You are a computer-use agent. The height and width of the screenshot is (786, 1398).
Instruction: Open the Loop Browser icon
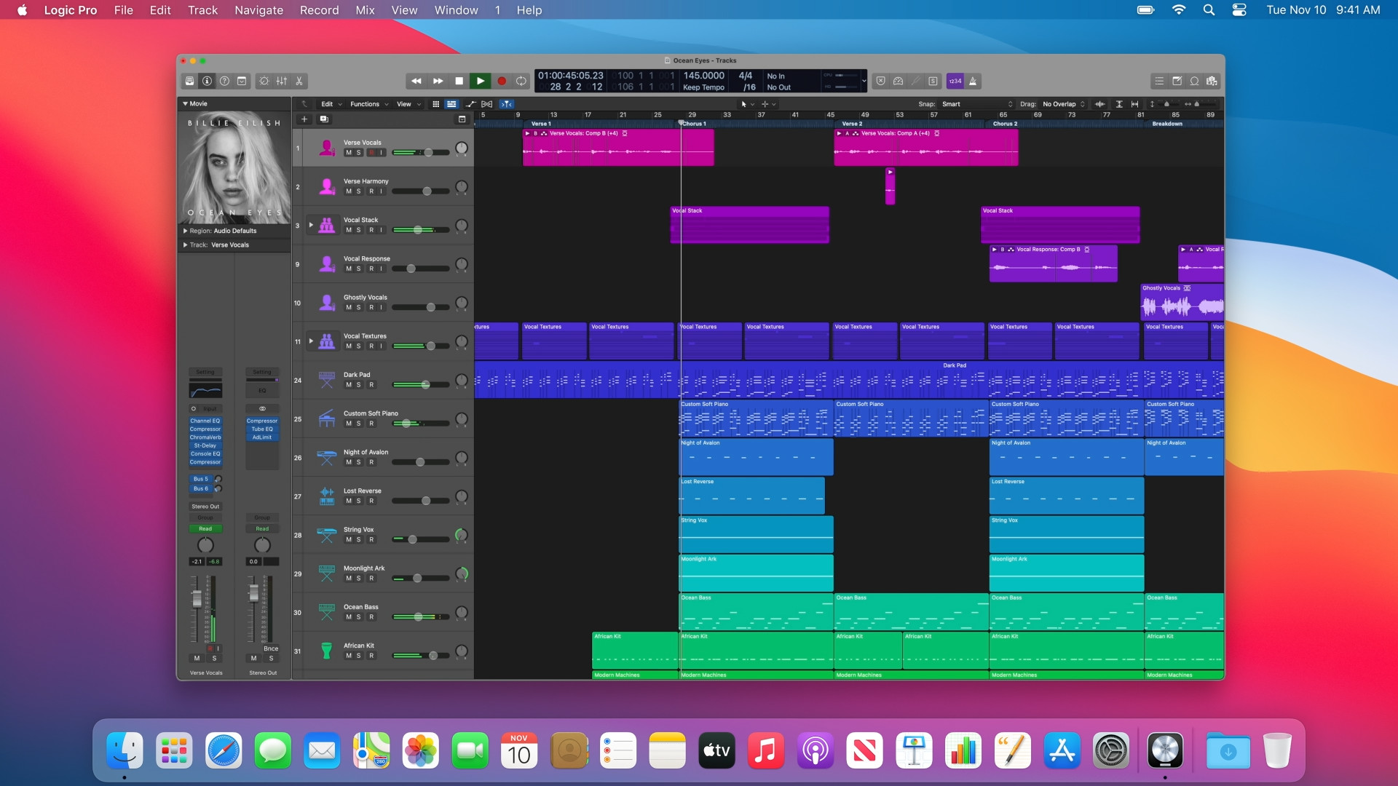(x=1194, y=81)
